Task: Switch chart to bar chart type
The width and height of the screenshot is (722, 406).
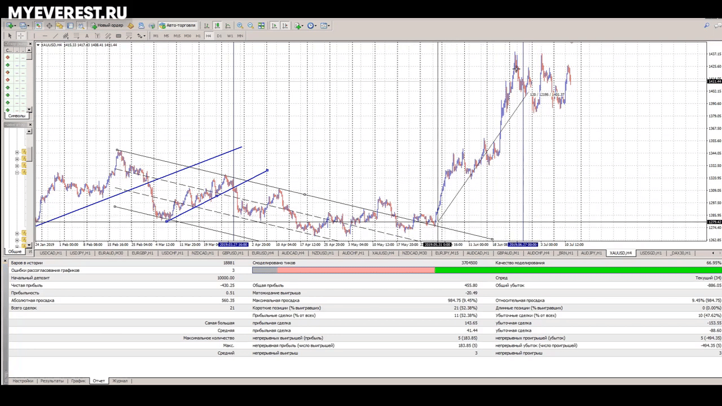Action: pyautogui.click(x=206, y=25)
